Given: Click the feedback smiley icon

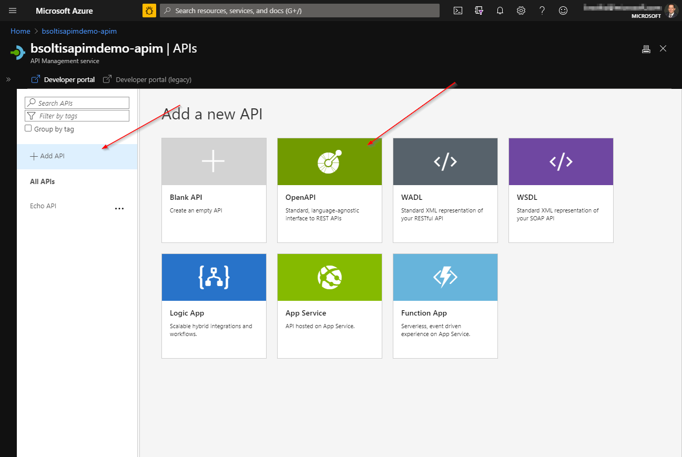Looking at the screenshot, I should [x=563, y=11].
